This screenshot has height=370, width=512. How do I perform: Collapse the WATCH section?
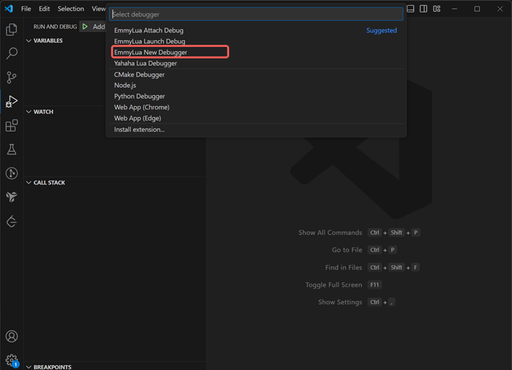click(39, 112)
